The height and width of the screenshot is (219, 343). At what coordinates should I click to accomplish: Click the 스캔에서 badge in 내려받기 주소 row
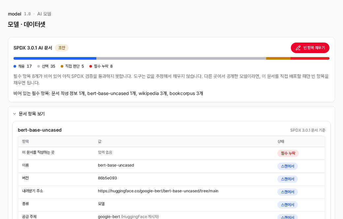[288, 192]
